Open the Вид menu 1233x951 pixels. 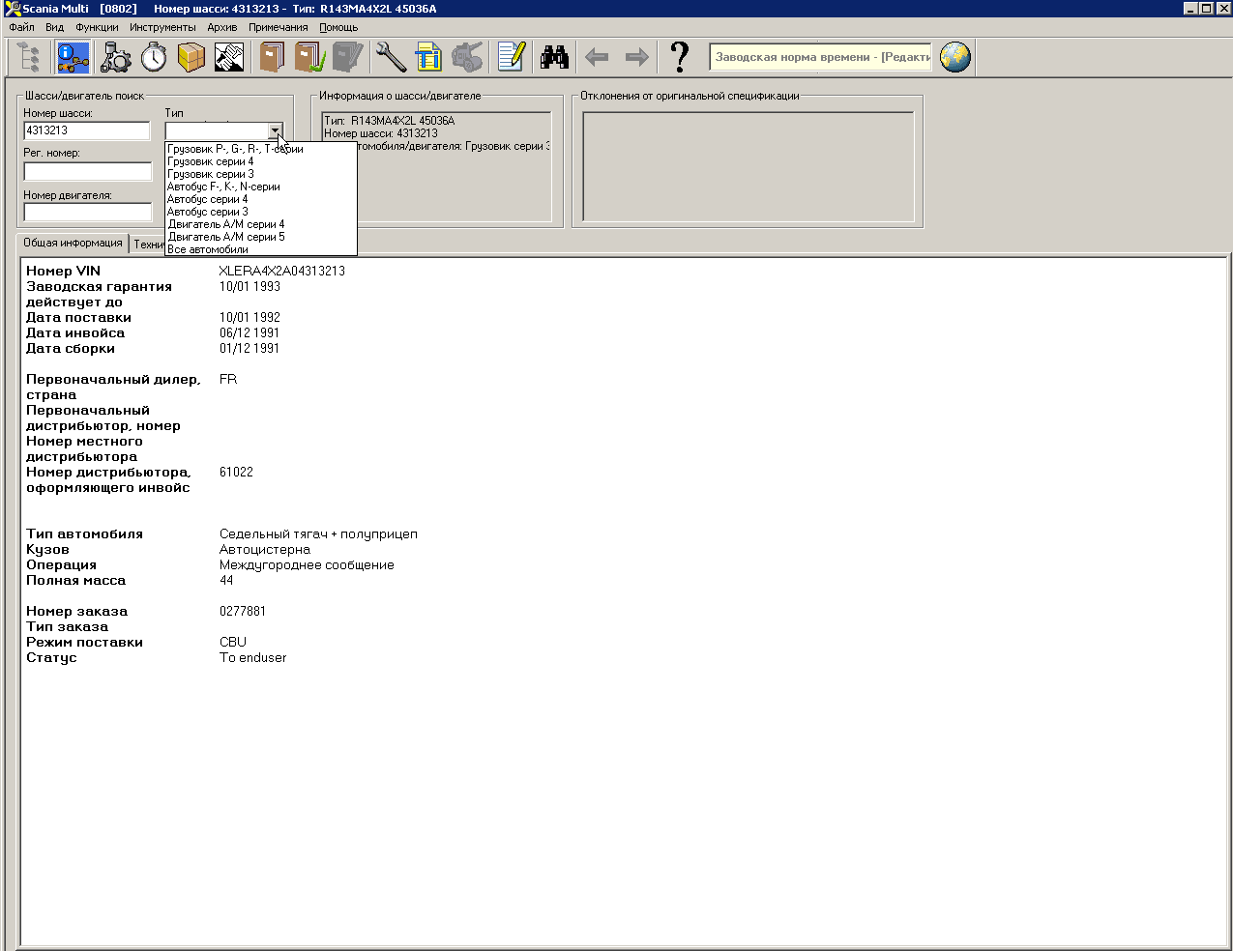pyautogui.click(x=54, y=27)
